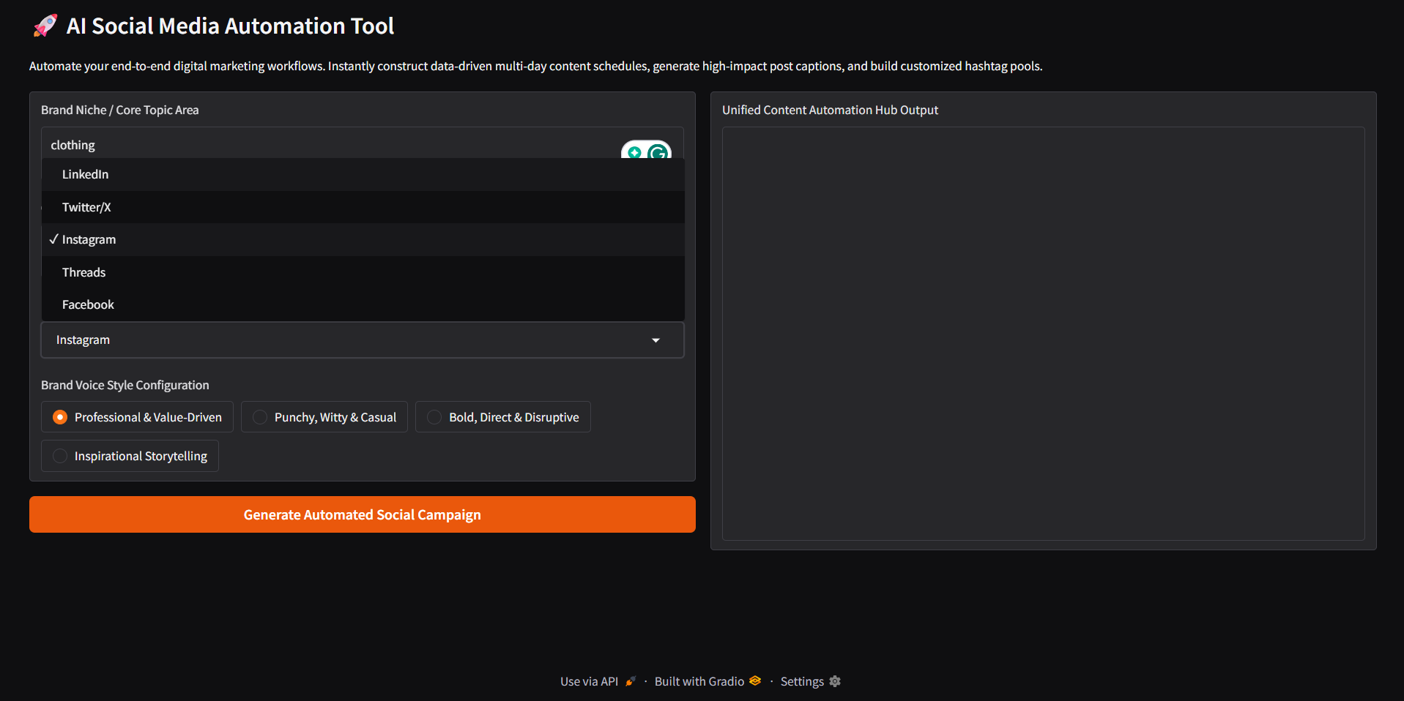This screenshot has height=701, width=1404.
Task: Select Inspirational Storytelling voice style
Action: pos(130,456)
